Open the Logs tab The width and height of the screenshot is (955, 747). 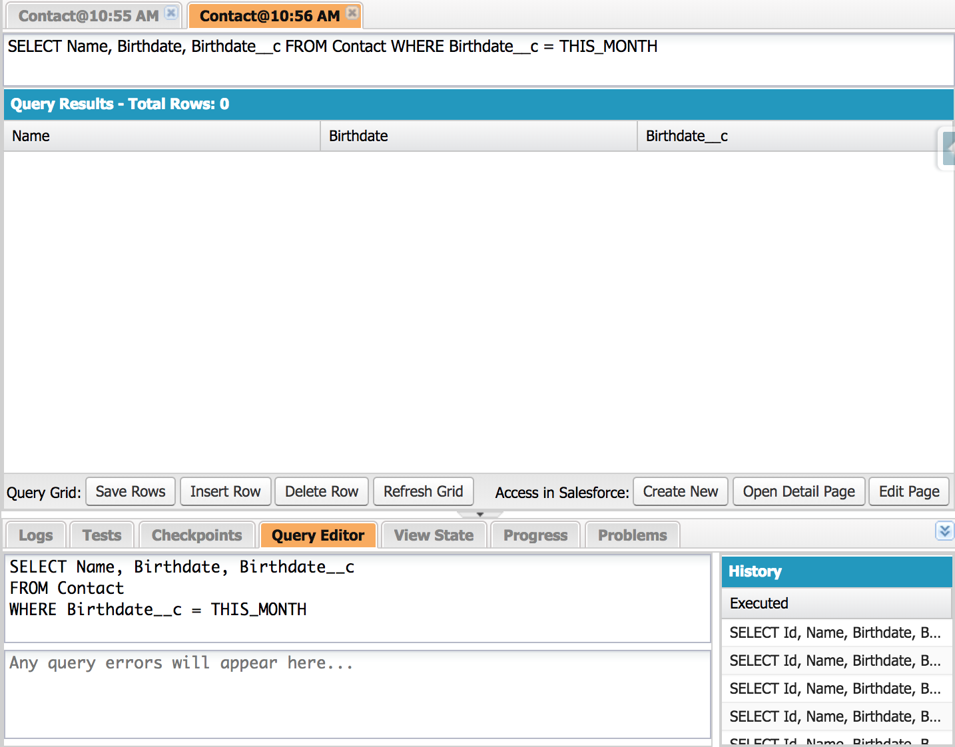coord(36,535)
